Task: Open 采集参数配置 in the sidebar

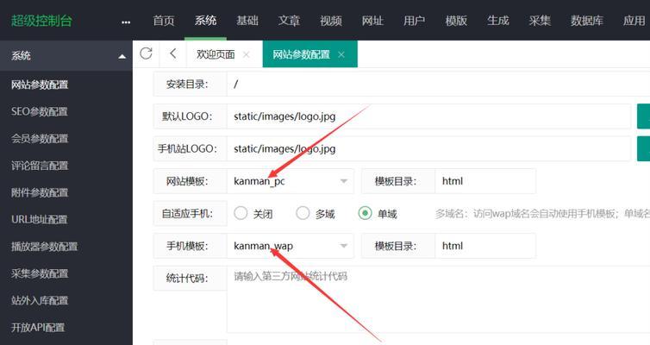Action: tap(40, 273)
